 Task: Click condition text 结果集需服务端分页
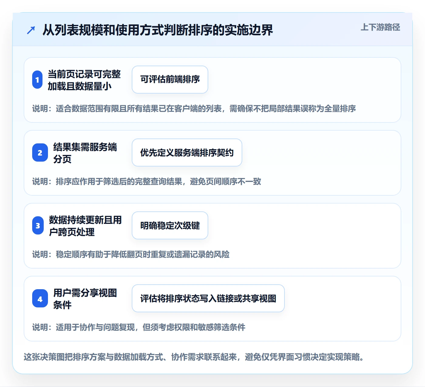pos(85,153)
